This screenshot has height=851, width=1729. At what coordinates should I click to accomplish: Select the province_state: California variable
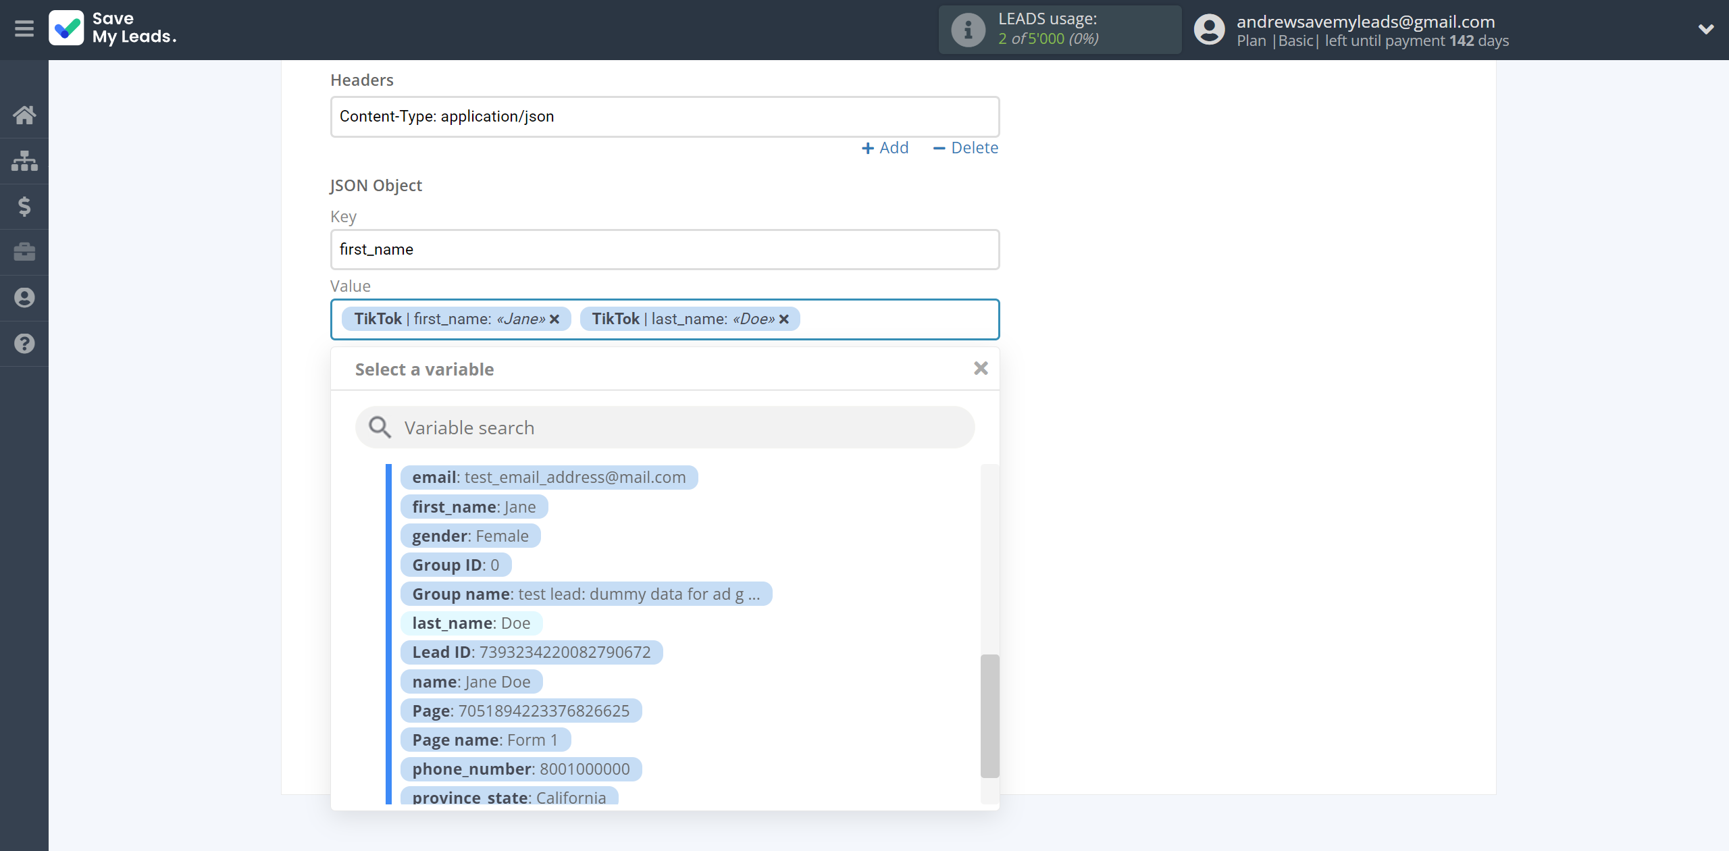point(509,797)
